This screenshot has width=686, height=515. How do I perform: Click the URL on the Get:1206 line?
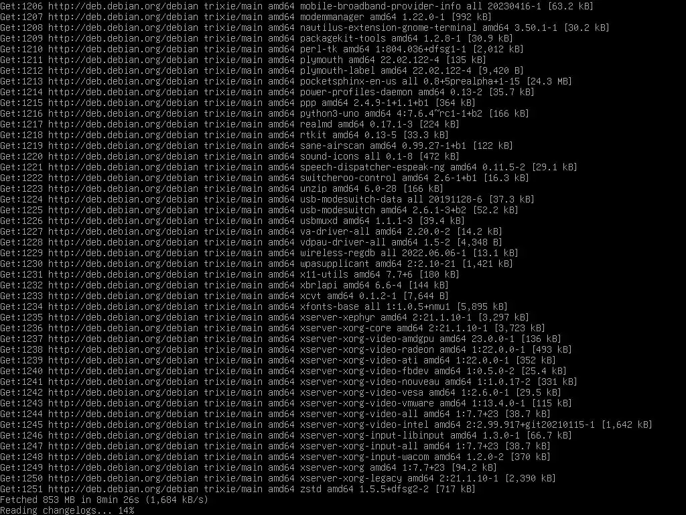123,6
